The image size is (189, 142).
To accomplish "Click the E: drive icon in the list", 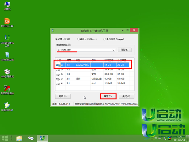I will tap(58, 74).
